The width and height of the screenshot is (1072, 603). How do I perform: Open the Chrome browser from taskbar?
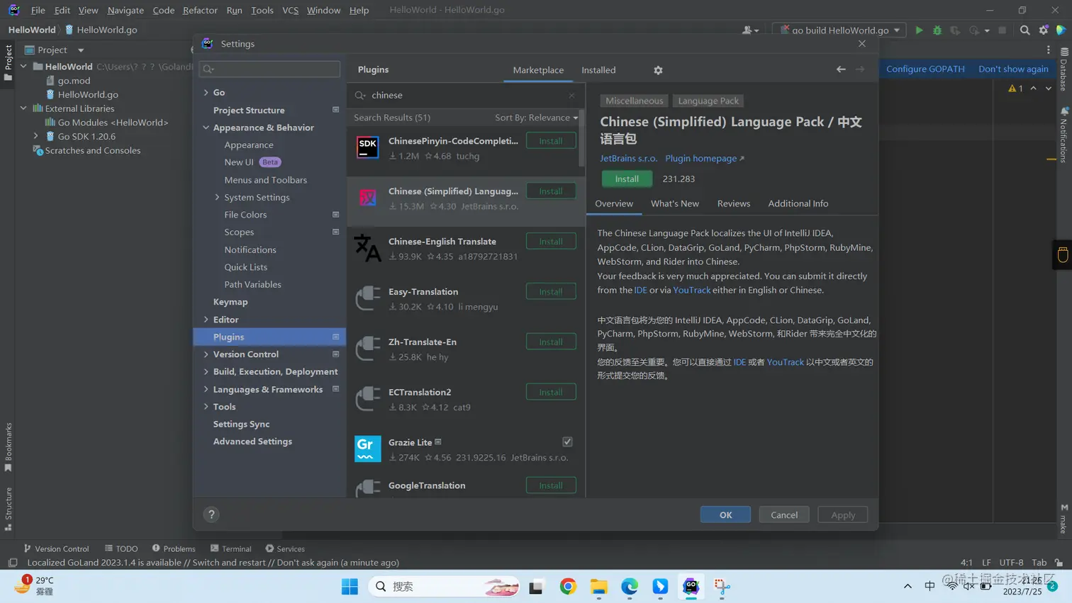click(x=568, y=587)
